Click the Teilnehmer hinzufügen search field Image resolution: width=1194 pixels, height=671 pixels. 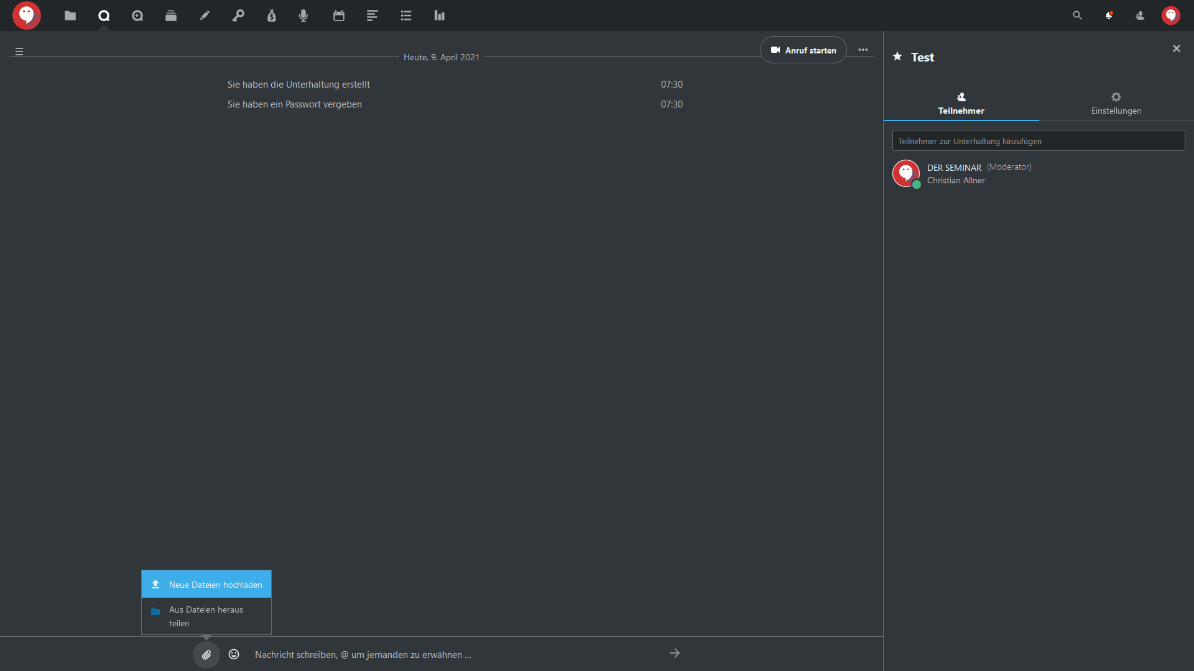tap(1039, 141)
